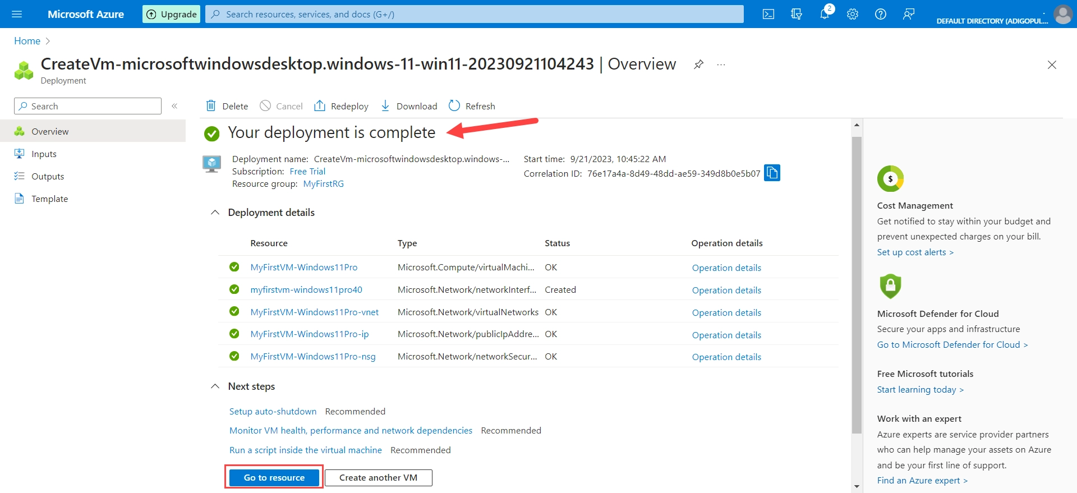Copy the Correlation ID to clipboard
The height and width of the screenshot is (493, 1077).
pyautogui.click(x=772, y=173)
